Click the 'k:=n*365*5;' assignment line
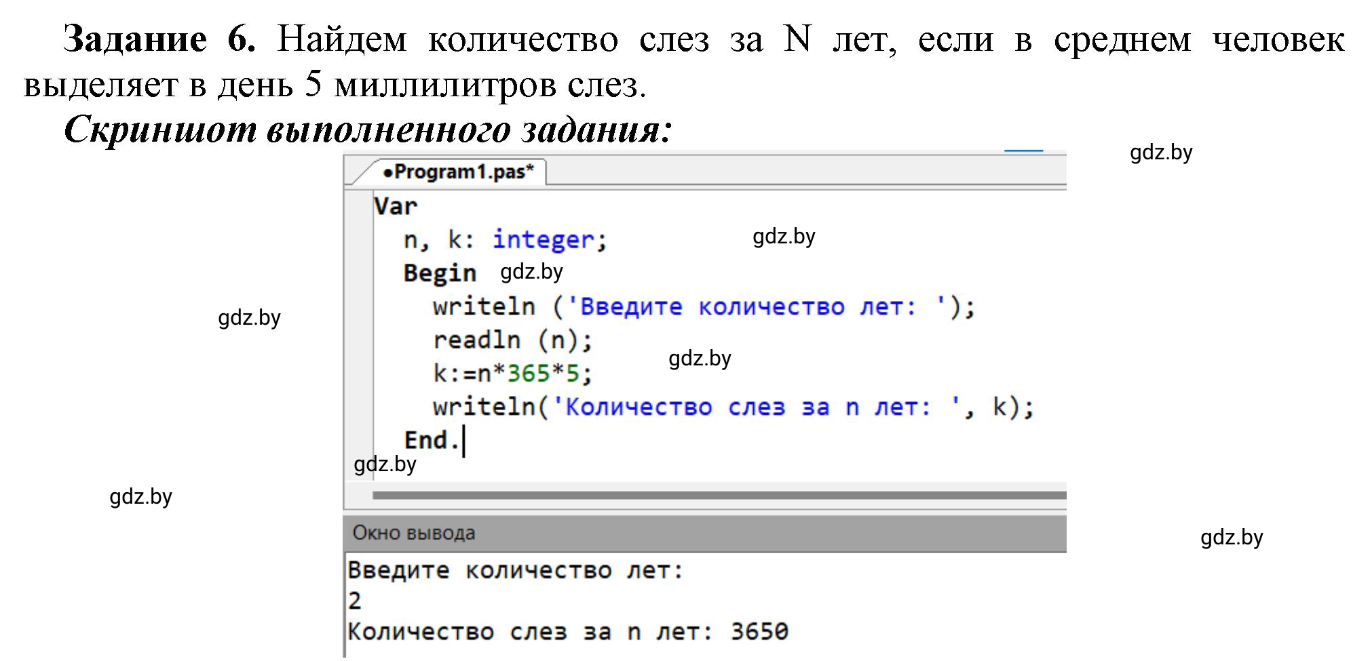The height and width of the screenshot is (661, 1370). click(512, 374)
